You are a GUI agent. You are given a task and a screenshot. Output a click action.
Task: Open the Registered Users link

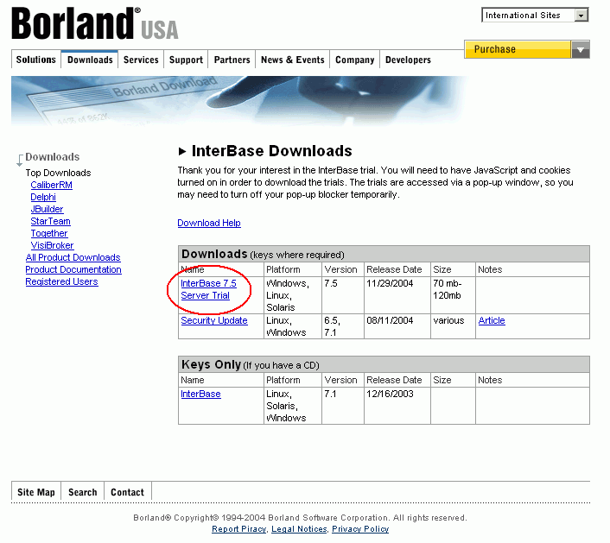62,281
